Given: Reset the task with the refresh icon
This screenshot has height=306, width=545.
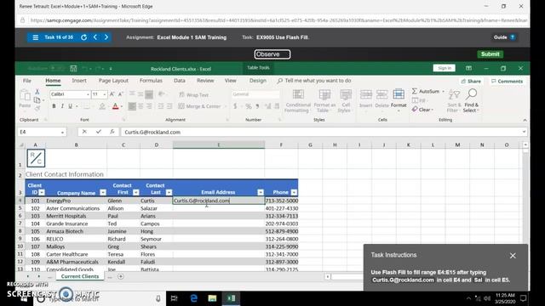Looking at the screenshot, I should coord(83,37).
